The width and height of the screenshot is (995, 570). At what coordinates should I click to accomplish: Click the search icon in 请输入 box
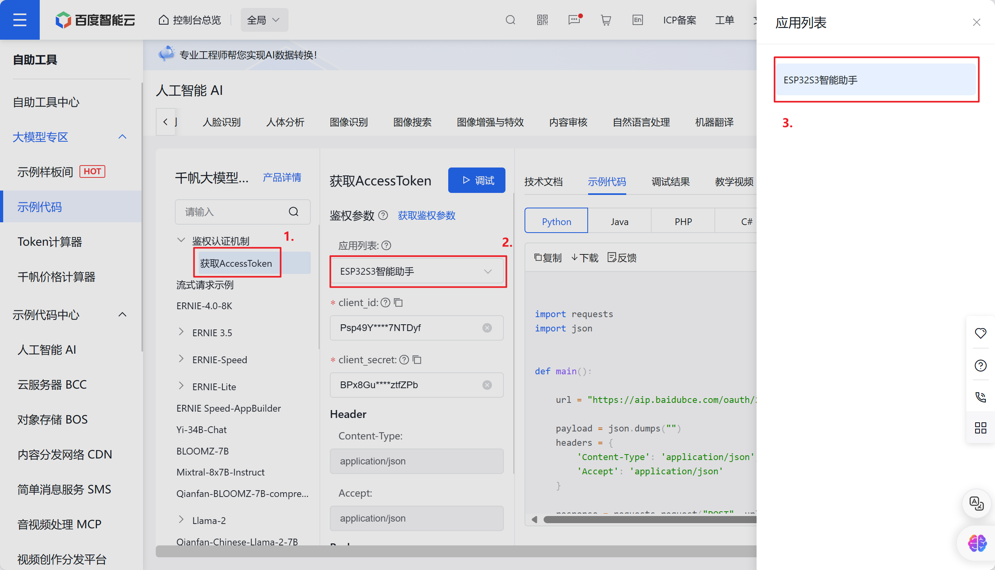pyautogui.click(x=293, y=212)
